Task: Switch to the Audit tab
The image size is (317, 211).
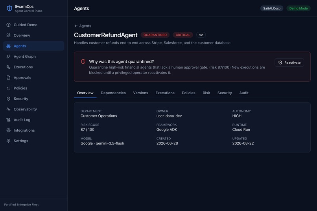Action: point(244,93)
